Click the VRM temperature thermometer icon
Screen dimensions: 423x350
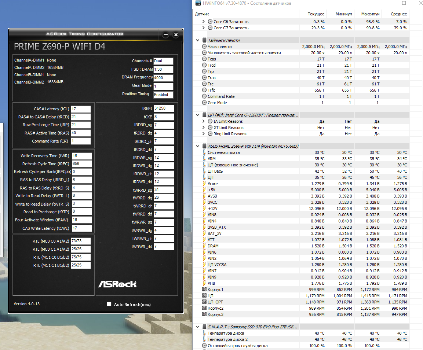[204, 158]
